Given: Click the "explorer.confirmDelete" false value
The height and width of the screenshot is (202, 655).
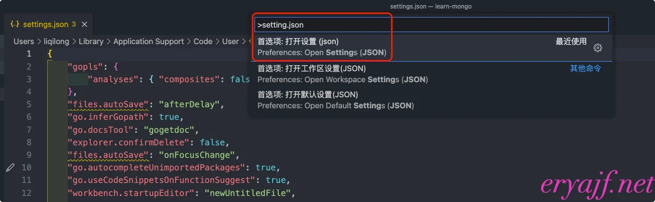Looking at the screenshot, I should click(212, 142).
